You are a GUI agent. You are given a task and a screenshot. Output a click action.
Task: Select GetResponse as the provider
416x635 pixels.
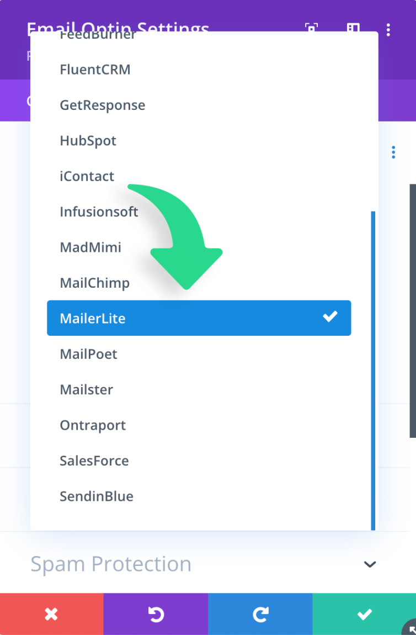pos(102,105)
